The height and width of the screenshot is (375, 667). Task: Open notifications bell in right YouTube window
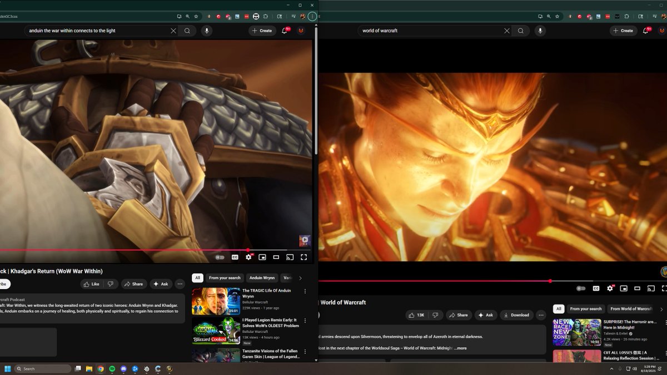[x=646, y=31]
